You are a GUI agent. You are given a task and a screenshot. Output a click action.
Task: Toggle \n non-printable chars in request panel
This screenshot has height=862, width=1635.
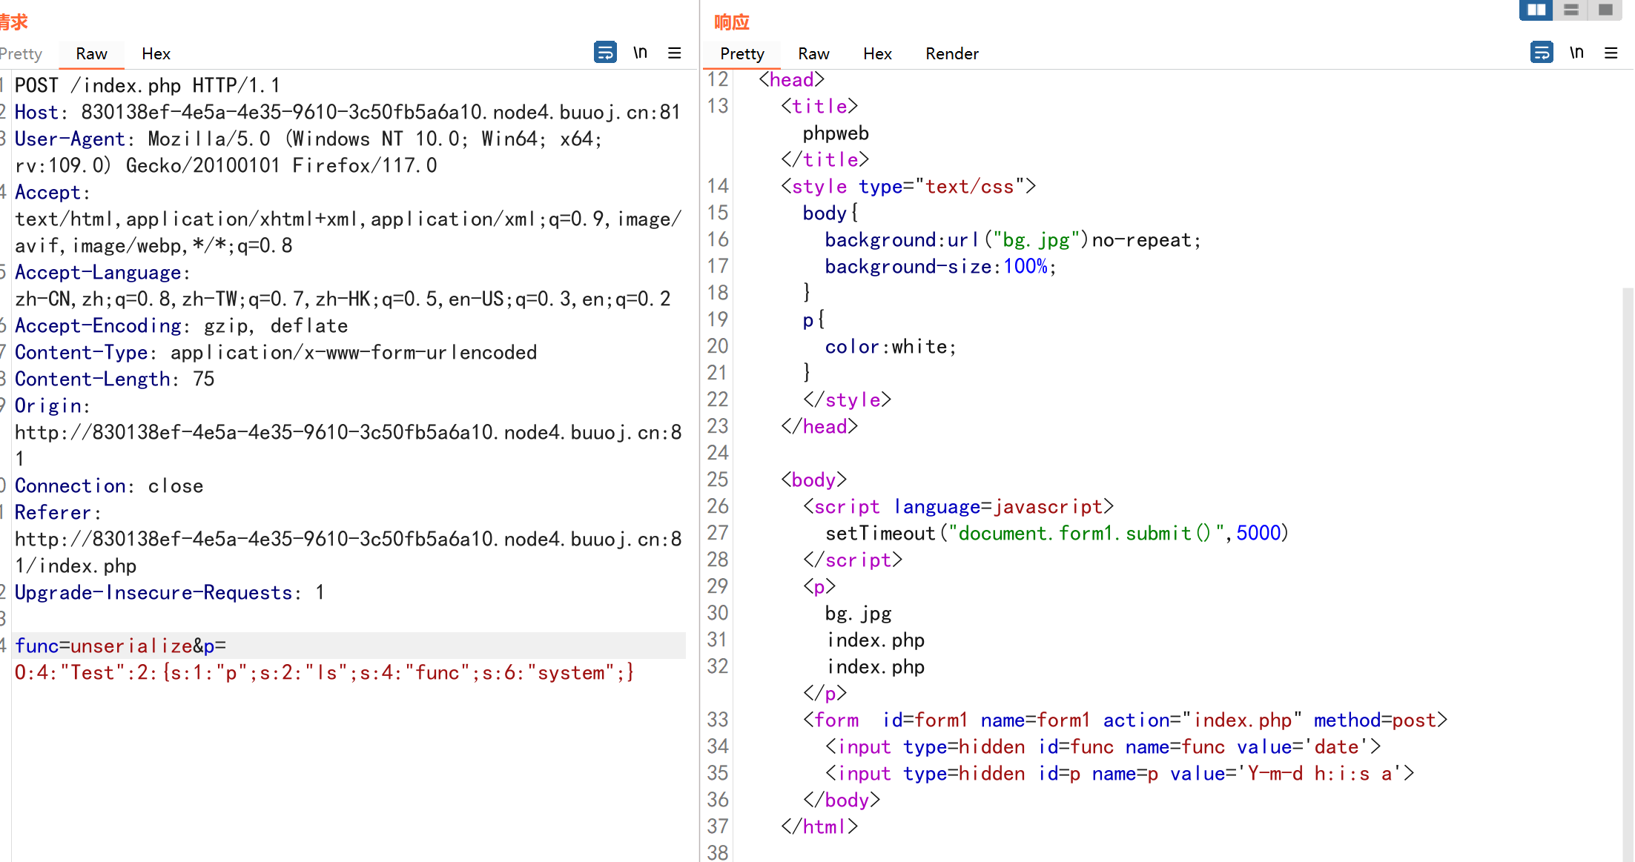pyautogui.click(x=640, y=53)
